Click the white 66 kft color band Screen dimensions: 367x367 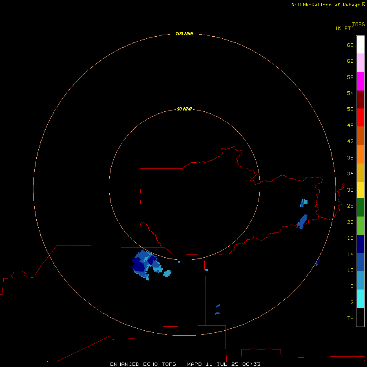click(360, 45)
